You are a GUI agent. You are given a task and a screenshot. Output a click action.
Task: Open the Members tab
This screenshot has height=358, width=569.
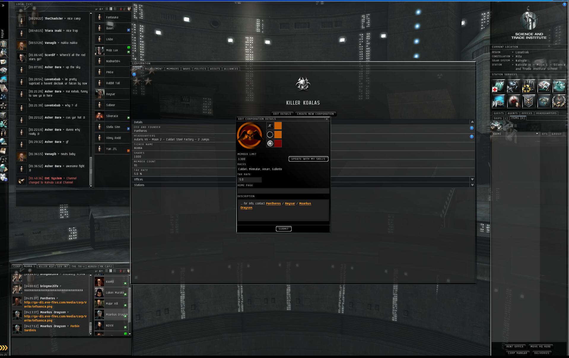[173, 69]
